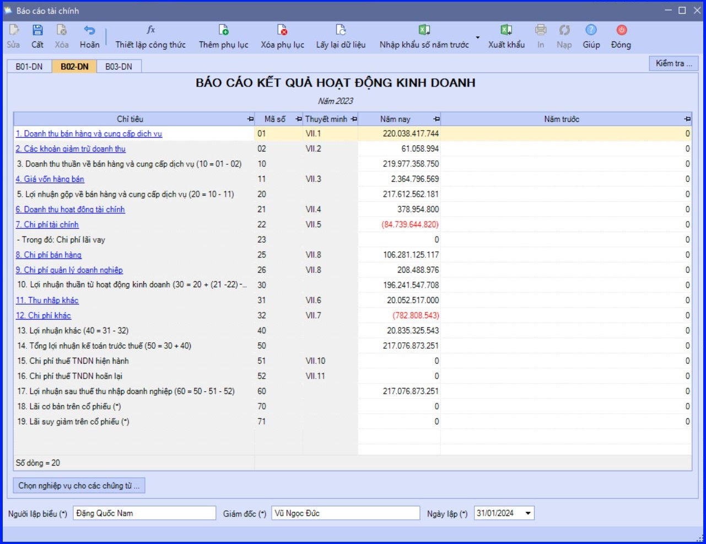Click the Kiểm tra ... button
This screenshot has height=544, width=706.
click(x=673, y=63)
